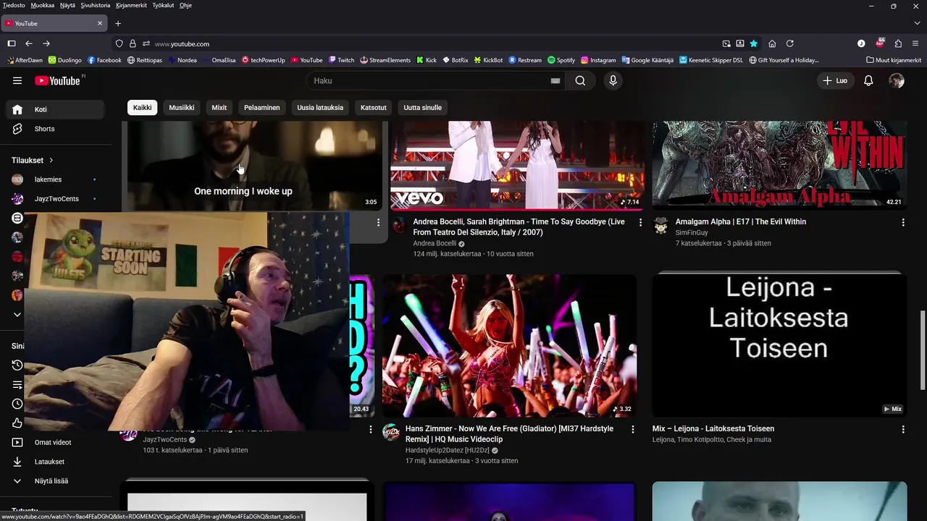
Task: Open the YouTube hamburger guide menu
Action: tap(17, 80)
